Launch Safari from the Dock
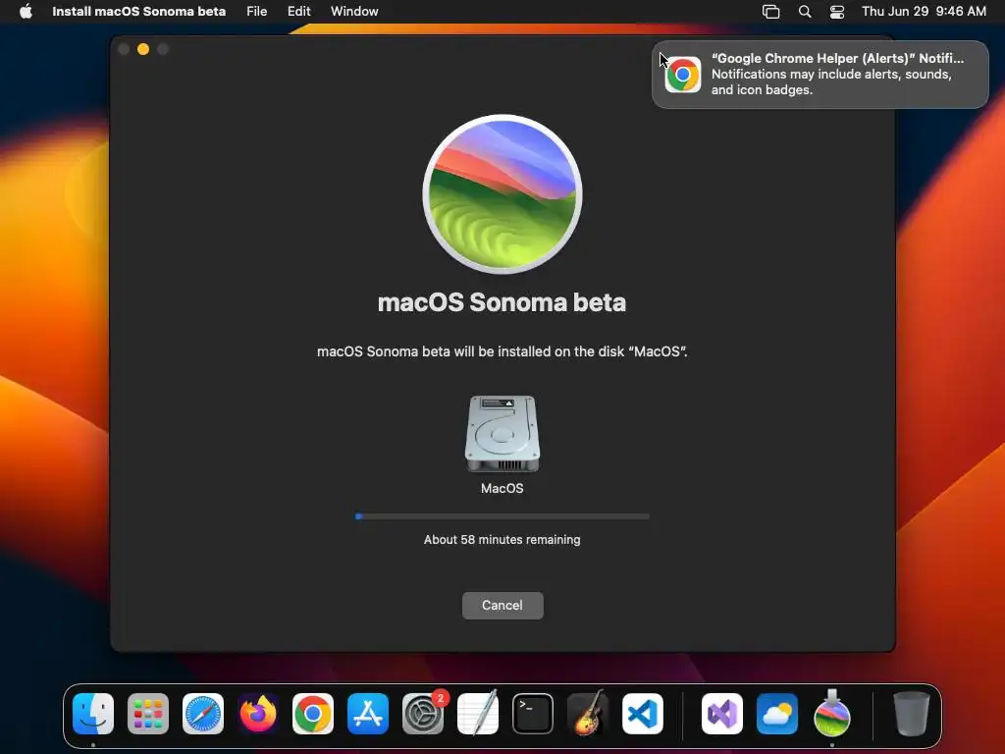 click(203, 713)
